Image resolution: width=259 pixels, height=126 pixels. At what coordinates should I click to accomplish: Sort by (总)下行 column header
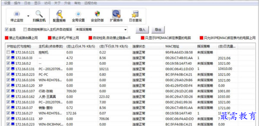point(114,46)
